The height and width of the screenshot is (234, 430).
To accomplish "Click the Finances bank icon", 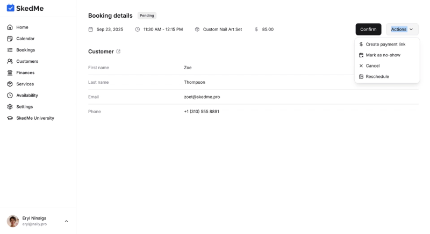I will coord(10,72).
